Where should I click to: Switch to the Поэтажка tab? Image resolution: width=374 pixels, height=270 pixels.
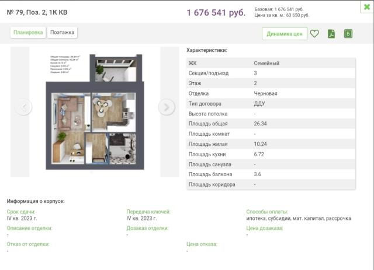coord(62,33)
